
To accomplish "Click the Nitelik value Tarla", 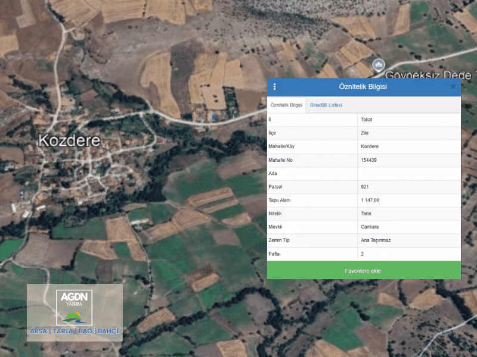I will pos(366,214).
